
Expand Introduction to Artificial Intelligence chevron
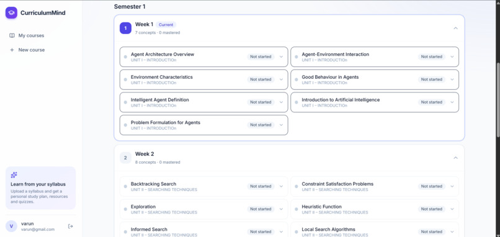[452, 102]
